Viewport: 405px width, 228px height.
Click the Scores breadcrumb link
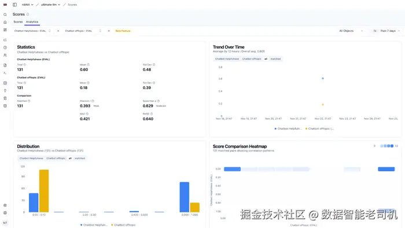click(x=72, y=5)
